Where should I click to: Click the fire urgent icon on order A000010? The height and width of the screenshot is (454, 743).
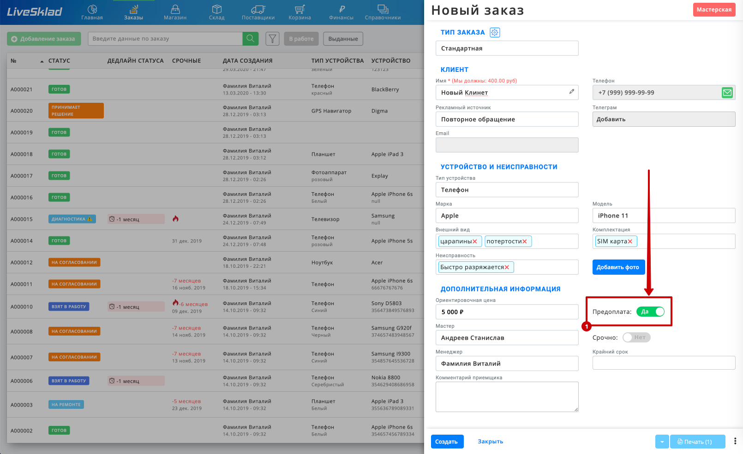[175, 303]
